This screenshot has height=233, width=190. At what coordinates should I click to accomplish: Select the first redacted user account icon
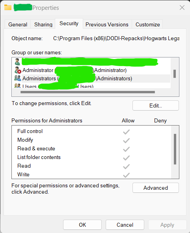[17, 62]
